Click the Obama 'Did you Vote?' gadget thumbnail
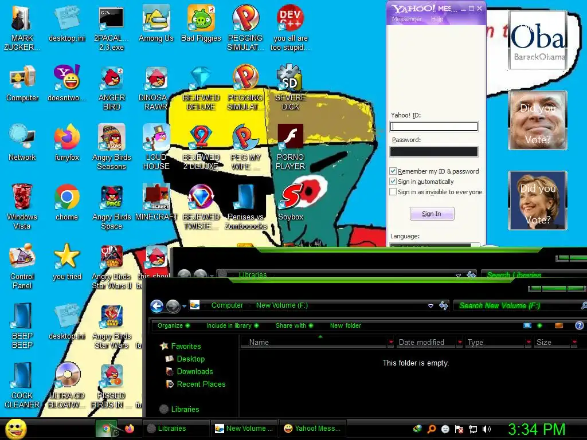The height and width of the screenshot is (440, 587). 538,40
